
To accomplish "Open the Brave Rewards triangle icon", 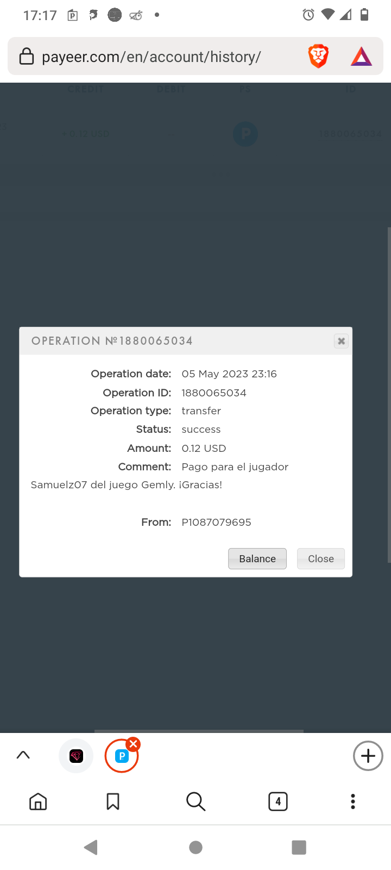I will pyautogui.click(x=361, y=56).
